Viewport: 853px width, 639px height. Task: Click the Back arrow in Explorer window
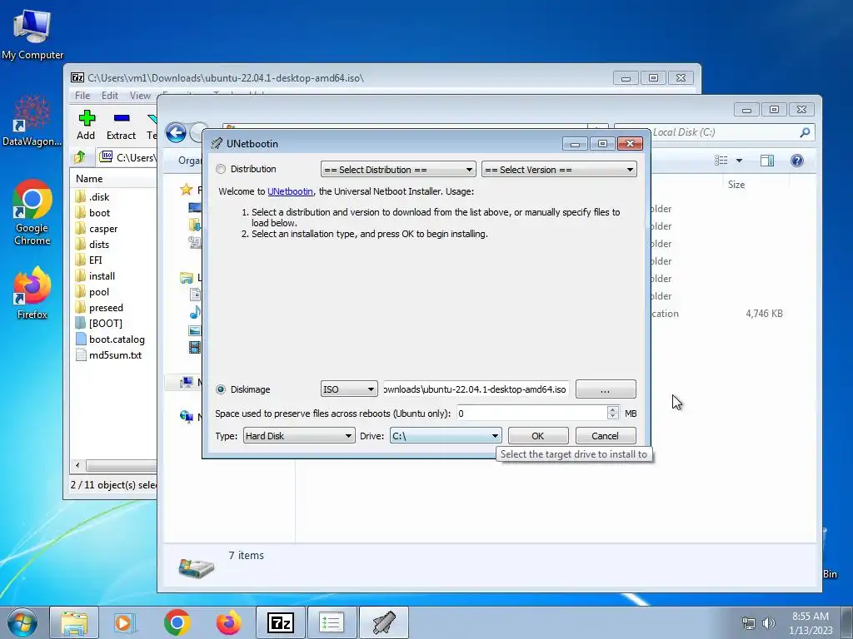coord(177,132)
